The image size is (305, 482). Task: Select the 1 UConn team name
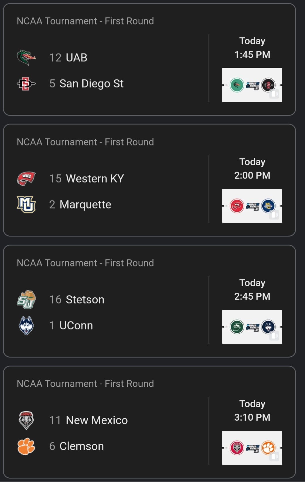(71, 326)
